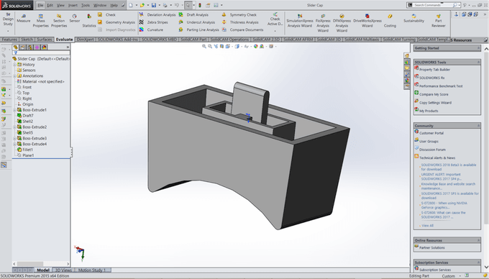Image resolution: width=489 pixels, height=279 pixels.
Task: Run Undercut Analysis
Action: [197, 22]
